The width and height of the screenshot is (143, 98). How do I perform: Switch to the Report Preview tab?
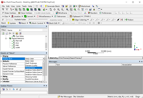(75, 58)
